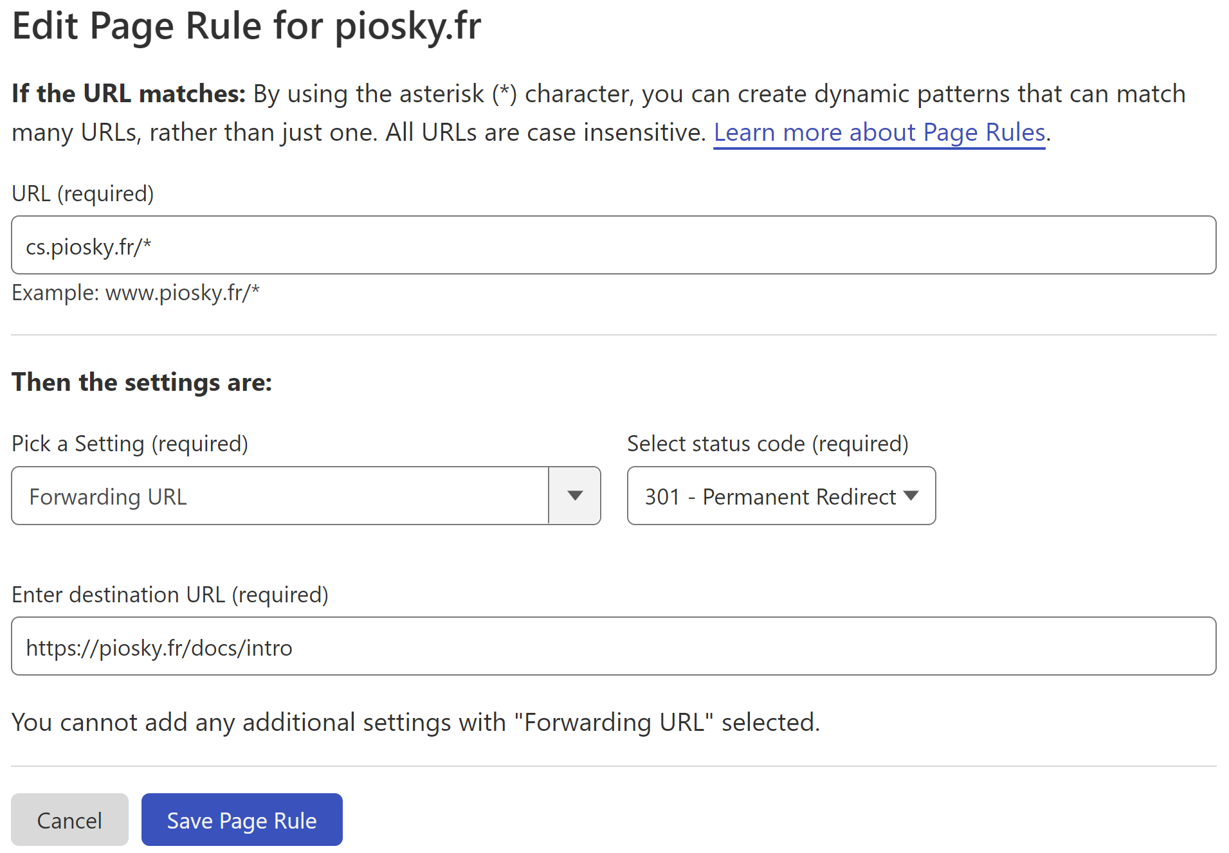The image size is (1229, 853).
Task: Click Learn more about Page Rules link
Action: [879, 132]
